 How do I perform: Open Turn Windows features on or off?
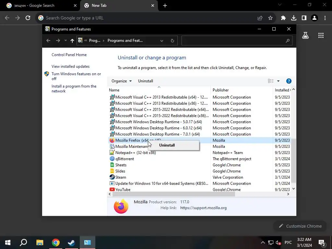click(76, 76)
